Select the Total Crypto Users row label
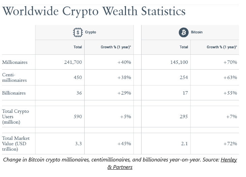Screen dimensions: 246x177 pos(16,116)
